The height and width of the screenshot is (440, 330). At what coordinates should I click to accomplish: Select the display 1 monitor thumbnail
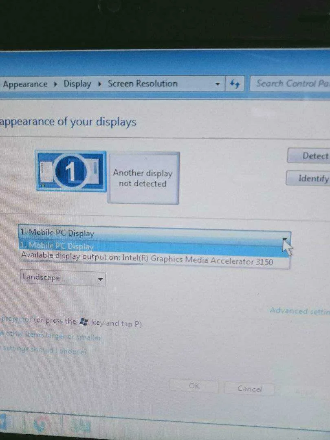coord(71,171)
